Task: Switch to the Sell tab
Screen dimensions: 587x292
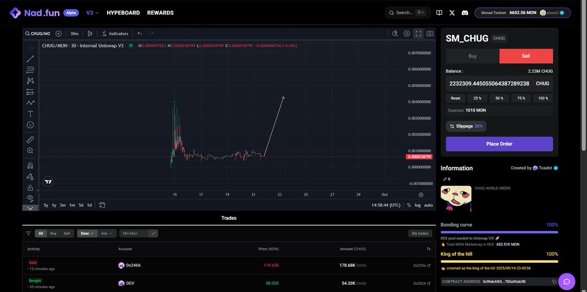Action: point(526,56)
